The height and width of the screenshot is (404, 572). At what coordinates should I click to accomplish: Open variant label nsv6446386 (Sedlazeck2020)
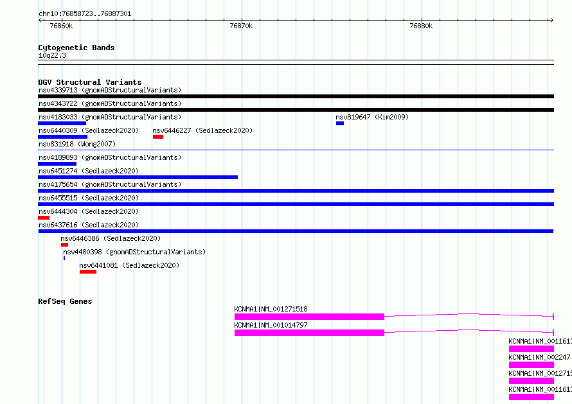pyautogui.click(x=111, y=238)
